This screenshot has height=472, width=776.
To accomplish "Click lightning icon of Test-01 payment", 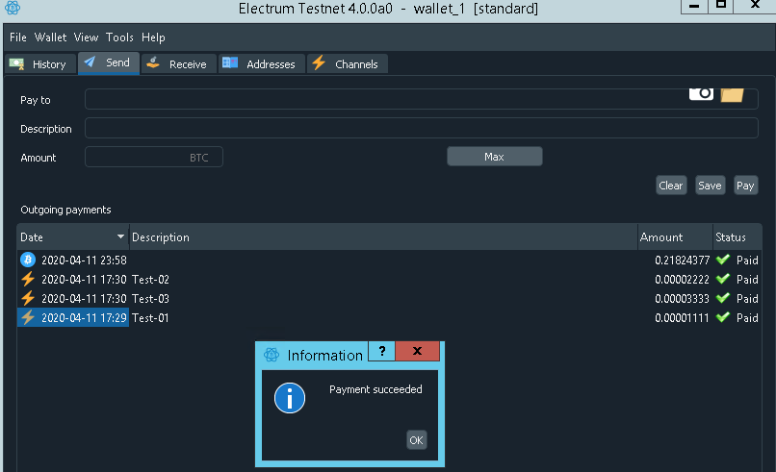I will (28, 317).
